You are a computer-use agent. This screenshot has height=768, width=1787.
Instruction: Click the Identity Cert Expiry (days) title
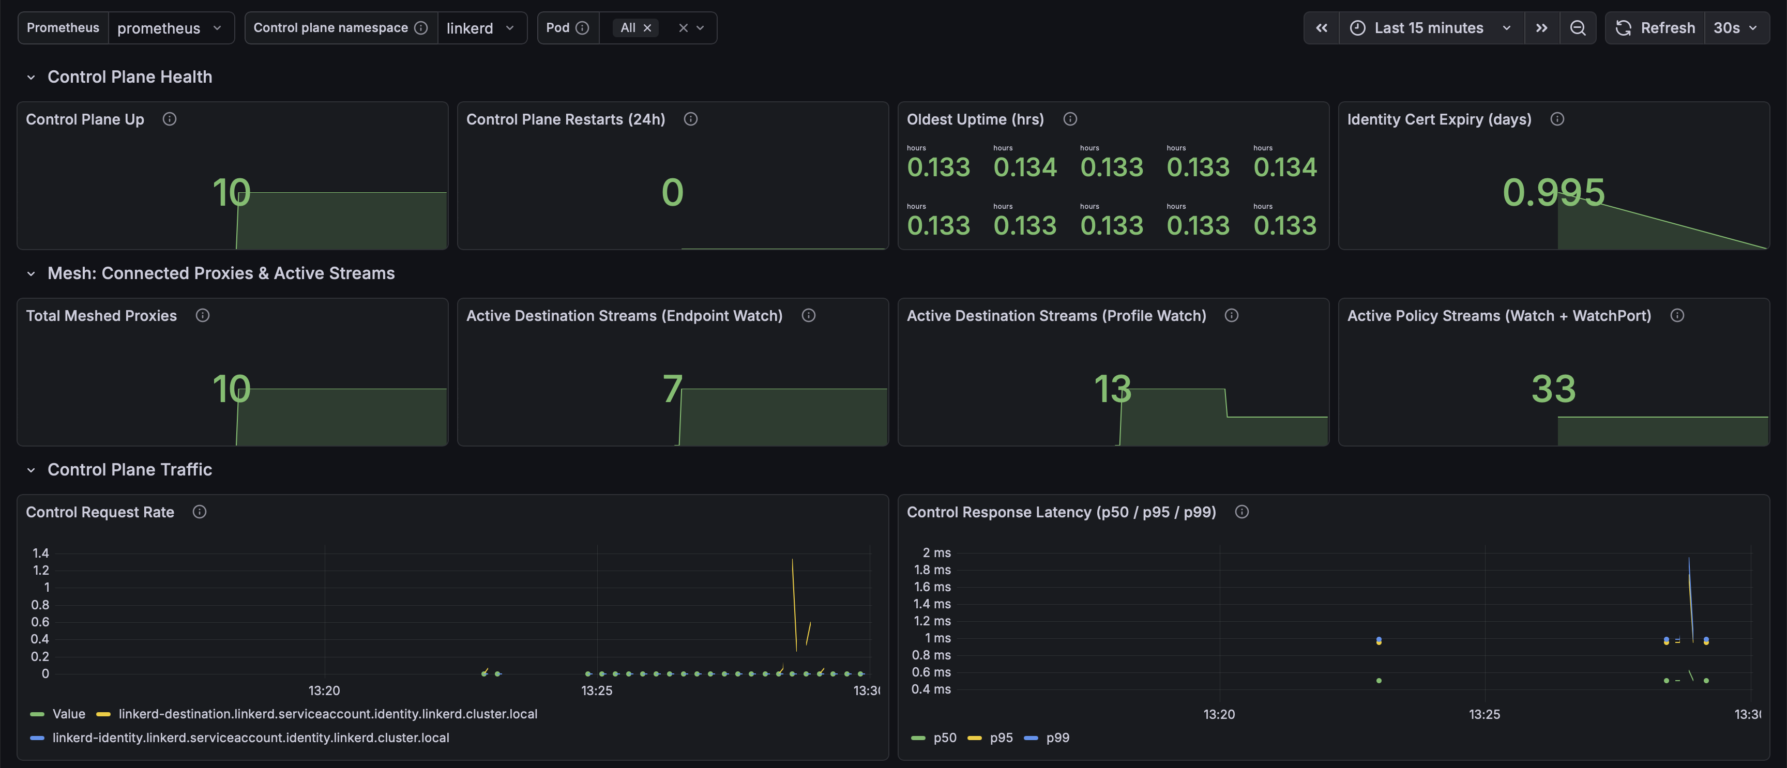pyautogui.click(x=1440, y=119)
